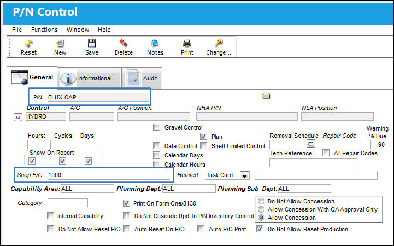Uncheck Print On Form One/8130
394x246 pixels.
coord(126,203)
